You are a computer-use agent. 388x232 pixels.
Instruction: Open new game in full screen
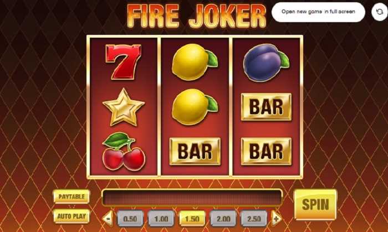[318, 12]
